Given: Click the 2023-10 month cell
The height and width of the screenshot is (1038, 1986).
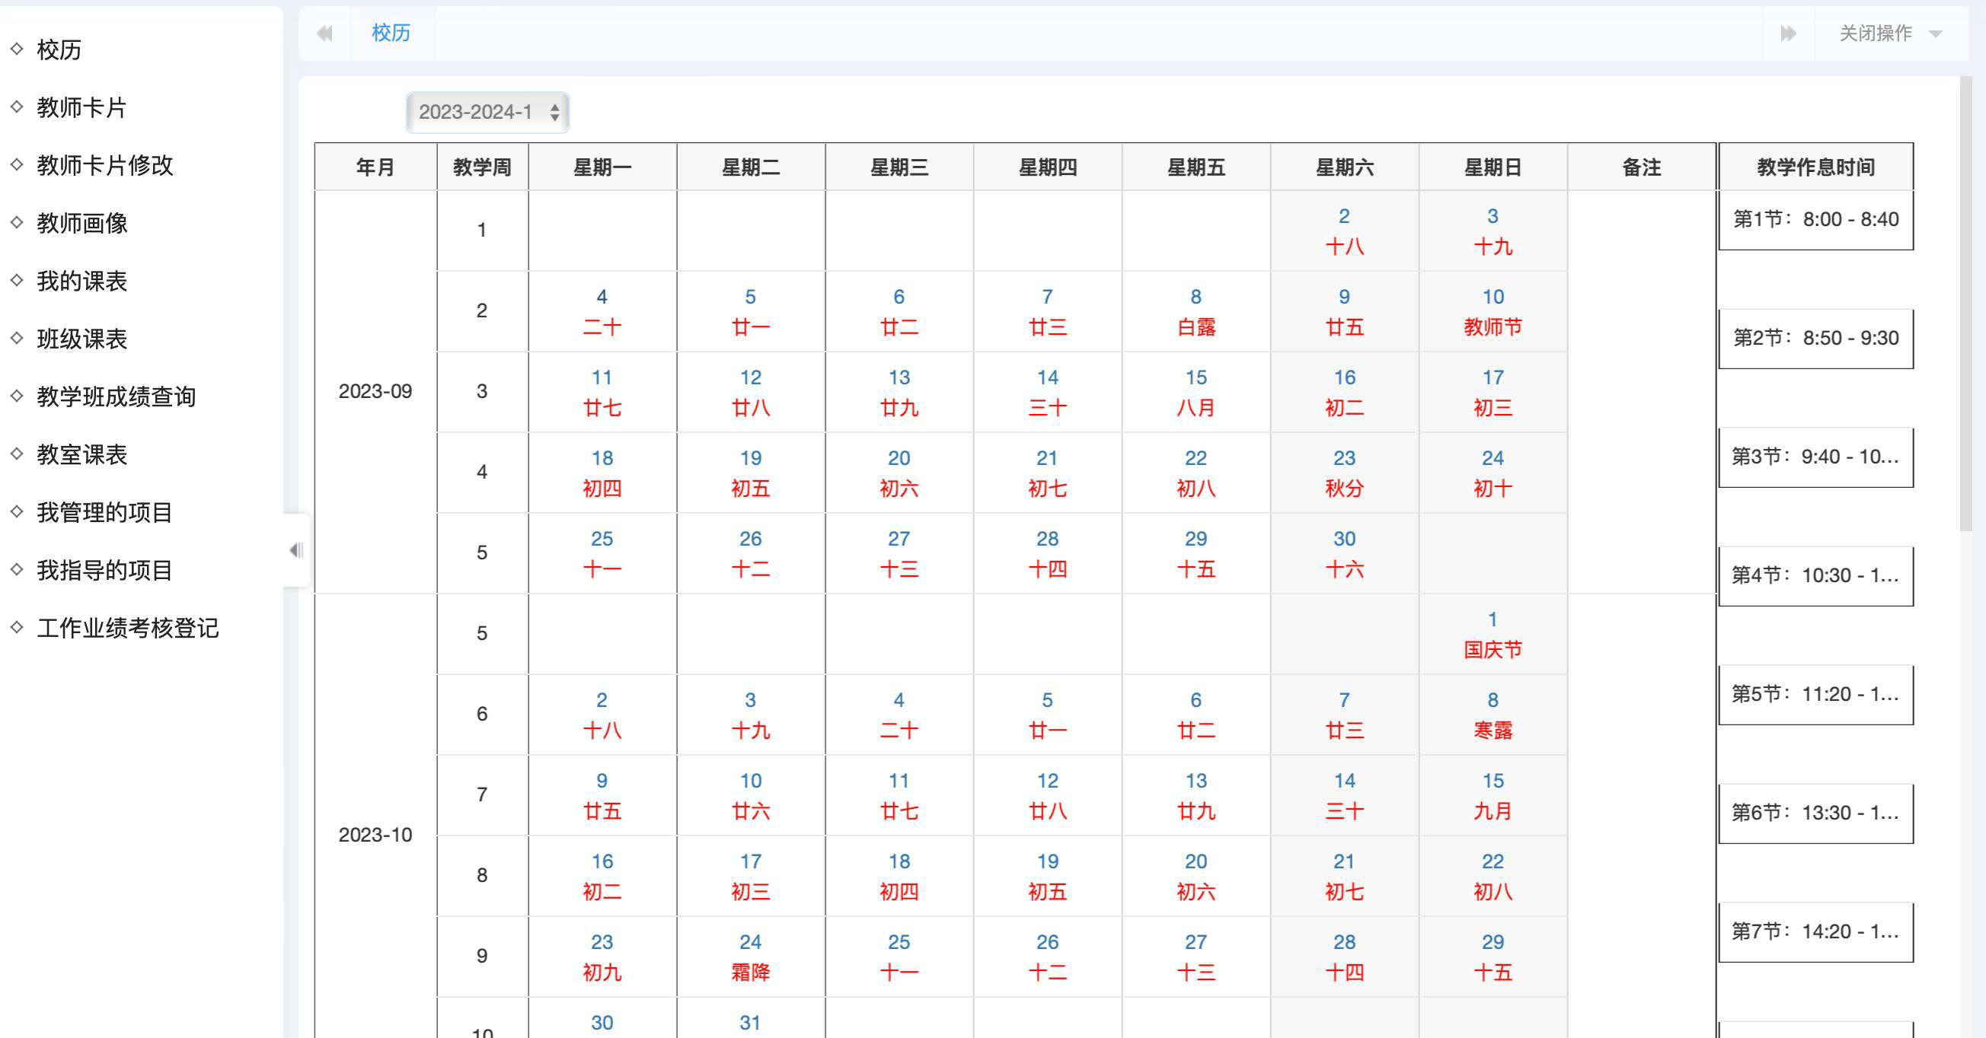Looking at the screenshot, I should tap(375, 835).
